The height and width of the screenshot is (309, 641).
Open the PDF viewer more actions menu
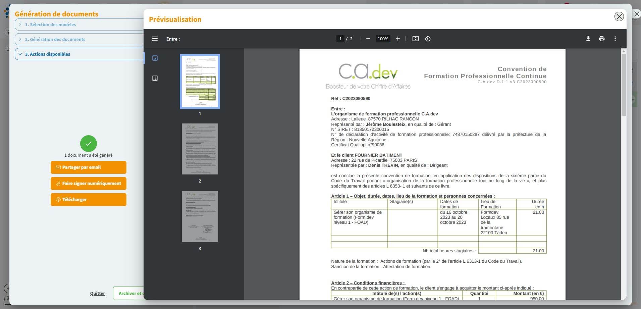pos(615,39)
